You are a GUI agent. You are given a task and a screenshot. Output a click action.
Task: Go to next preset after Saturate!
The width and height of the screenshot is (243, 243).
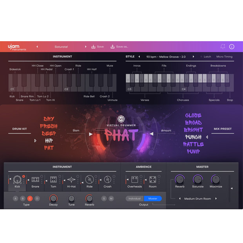(x=85, y=47)
